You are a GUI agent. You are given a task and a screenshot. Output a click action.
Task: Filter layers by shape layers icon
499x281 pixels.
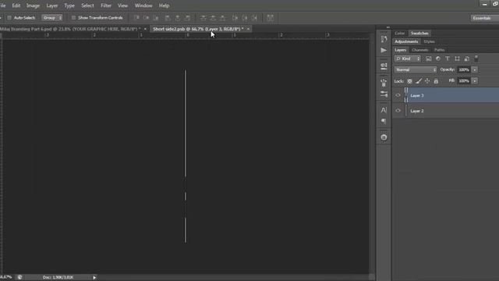[x=457, y=59]
